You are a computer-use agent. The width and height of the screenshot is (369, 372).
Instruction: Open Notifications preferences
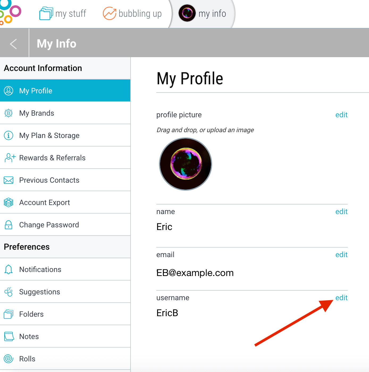pos(65,269)
